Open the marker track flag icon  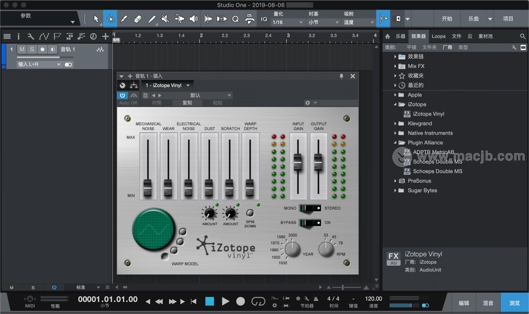pos(57,37)
